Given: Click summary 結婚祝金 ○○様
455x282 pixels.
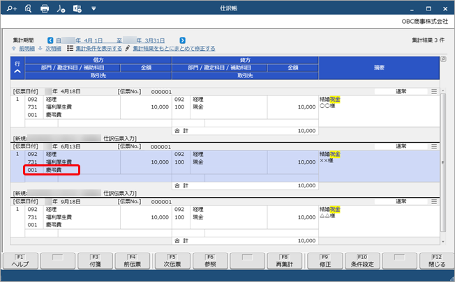Looking at the screenshot, I should [330, 102].
